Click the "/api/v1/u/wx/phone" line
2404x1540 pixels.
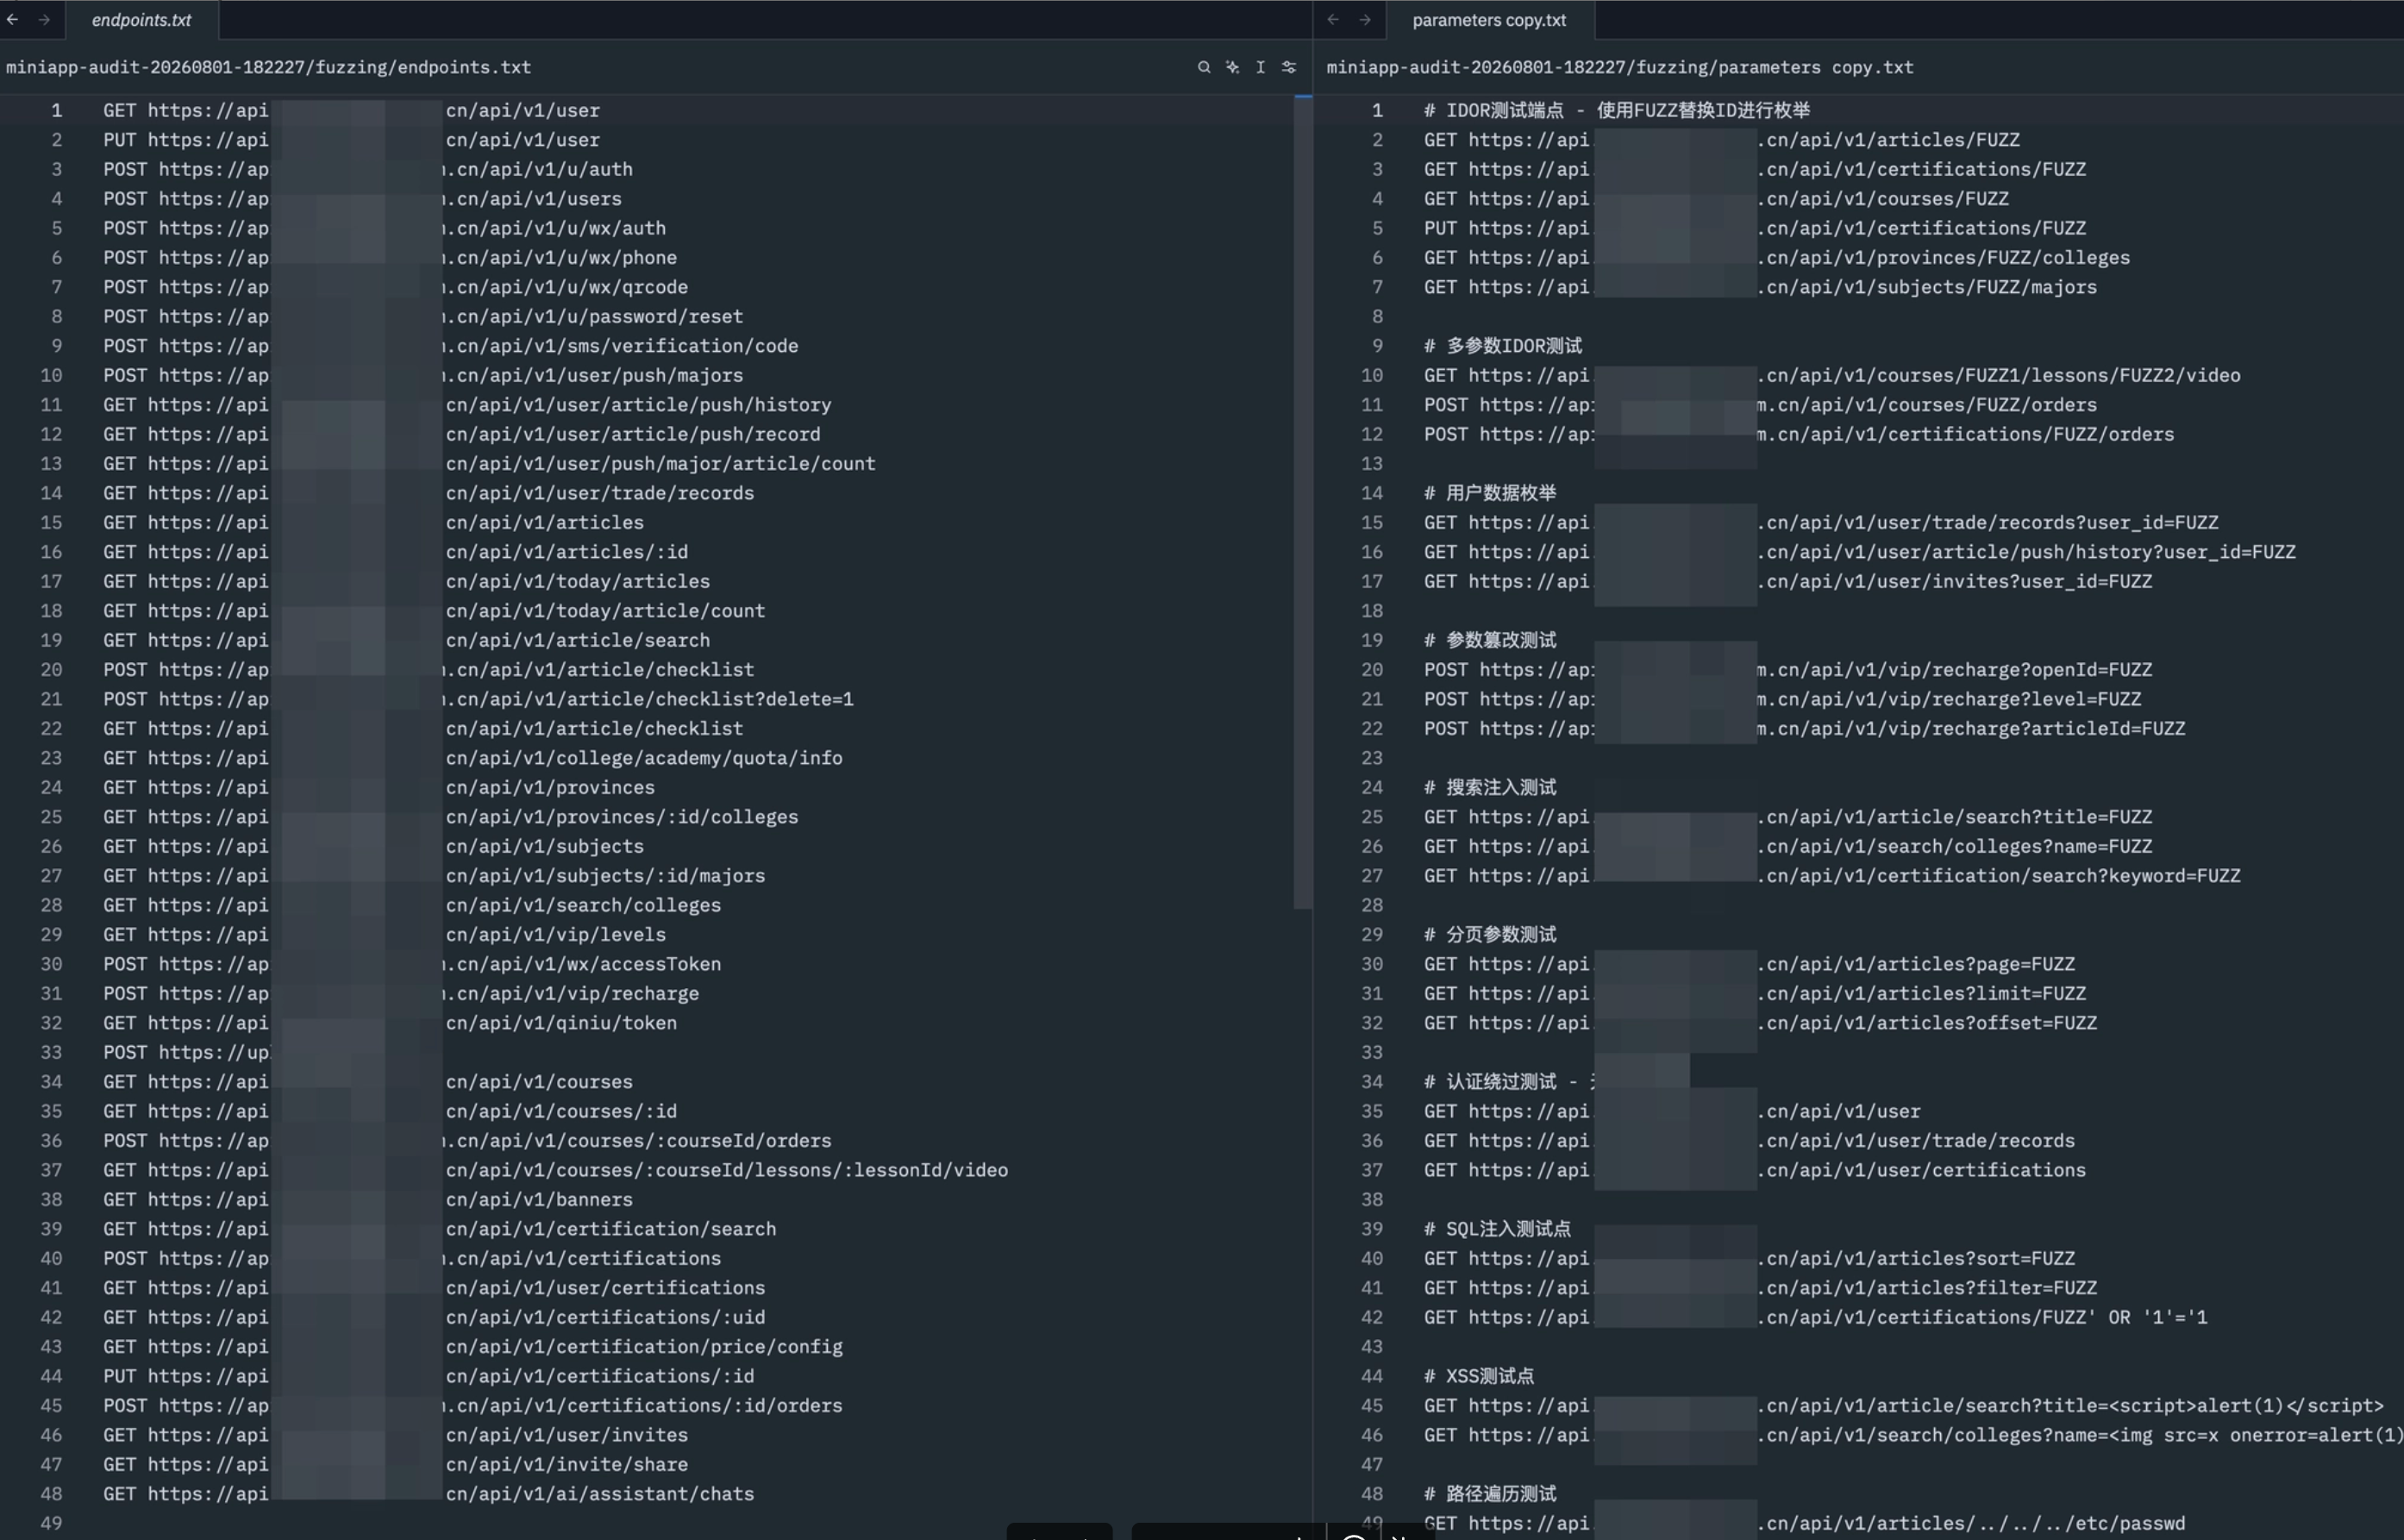pyautogui.click(x=390, y=258)
